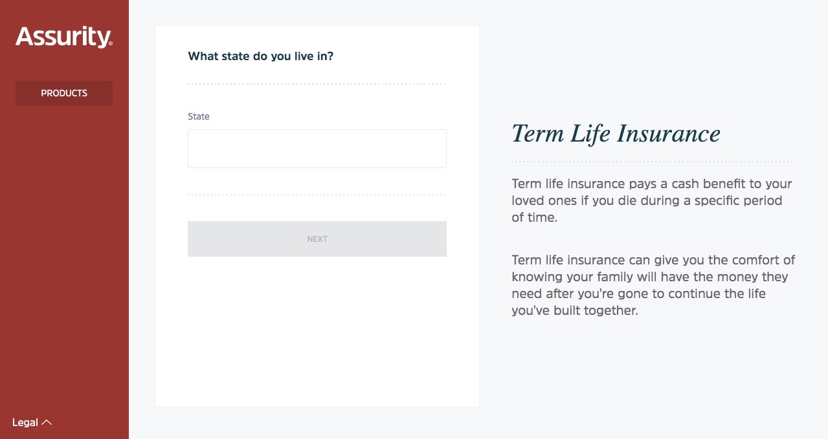Expand the Legal section
This screenshot has height=439, width=828.
click(25, 422)
